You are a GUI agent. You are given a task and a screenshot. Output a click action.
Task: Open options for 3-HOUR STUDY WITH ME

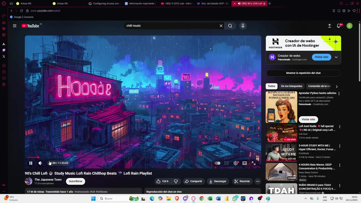coord(340,146)
